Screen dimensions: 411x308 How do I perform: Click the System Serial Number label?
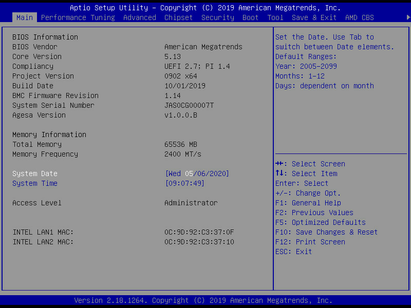coord(53,105)
